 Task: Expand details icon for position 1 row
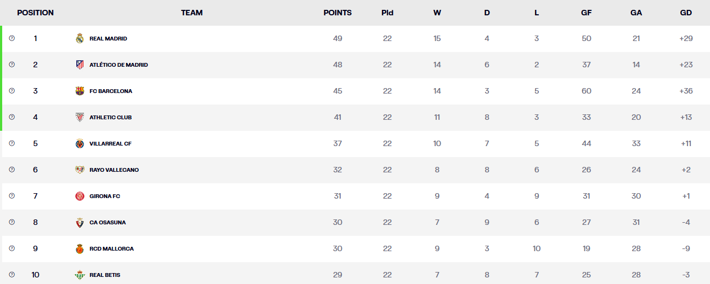pos(12,38)
